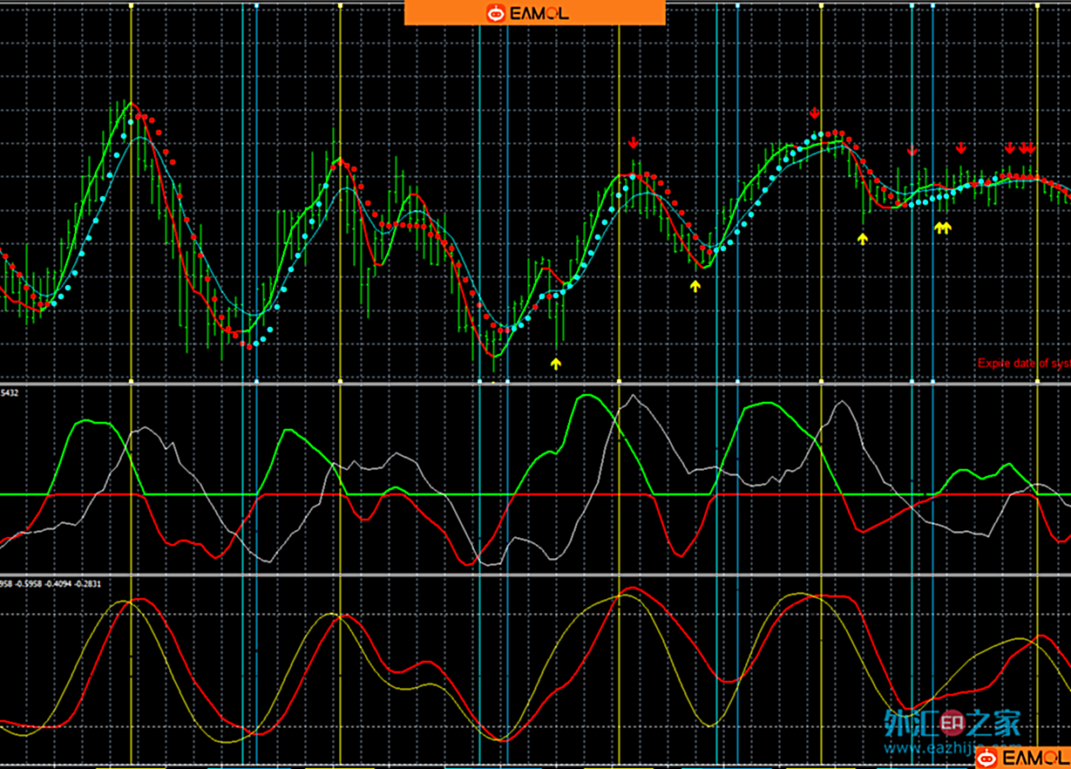
Task: Select the rightmost red down arrow
Action: 1031,148
